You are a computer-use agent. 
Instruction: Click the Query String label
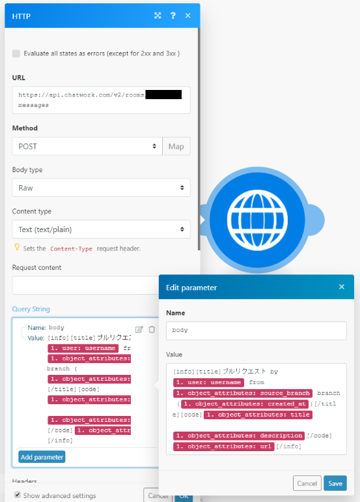click(31, 309)
